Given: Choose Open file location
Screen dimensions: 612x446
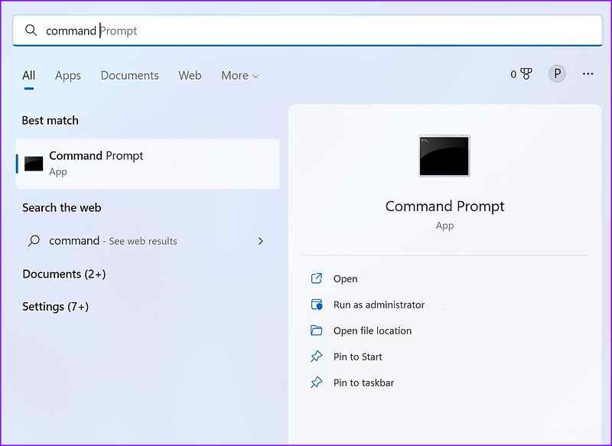Looking at the screenshot, I should pyautogui.click(x=373, y=331).
